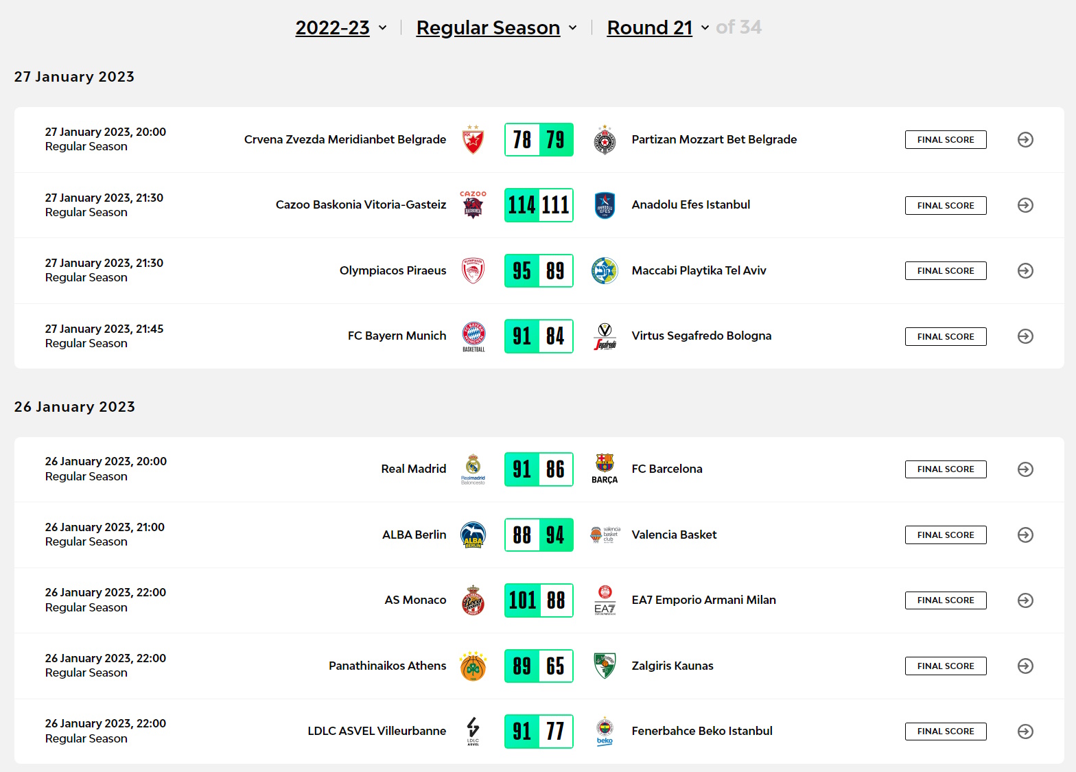Click the FC Barcelona crest
1076x772 pixels.
(x=605, y=469)
